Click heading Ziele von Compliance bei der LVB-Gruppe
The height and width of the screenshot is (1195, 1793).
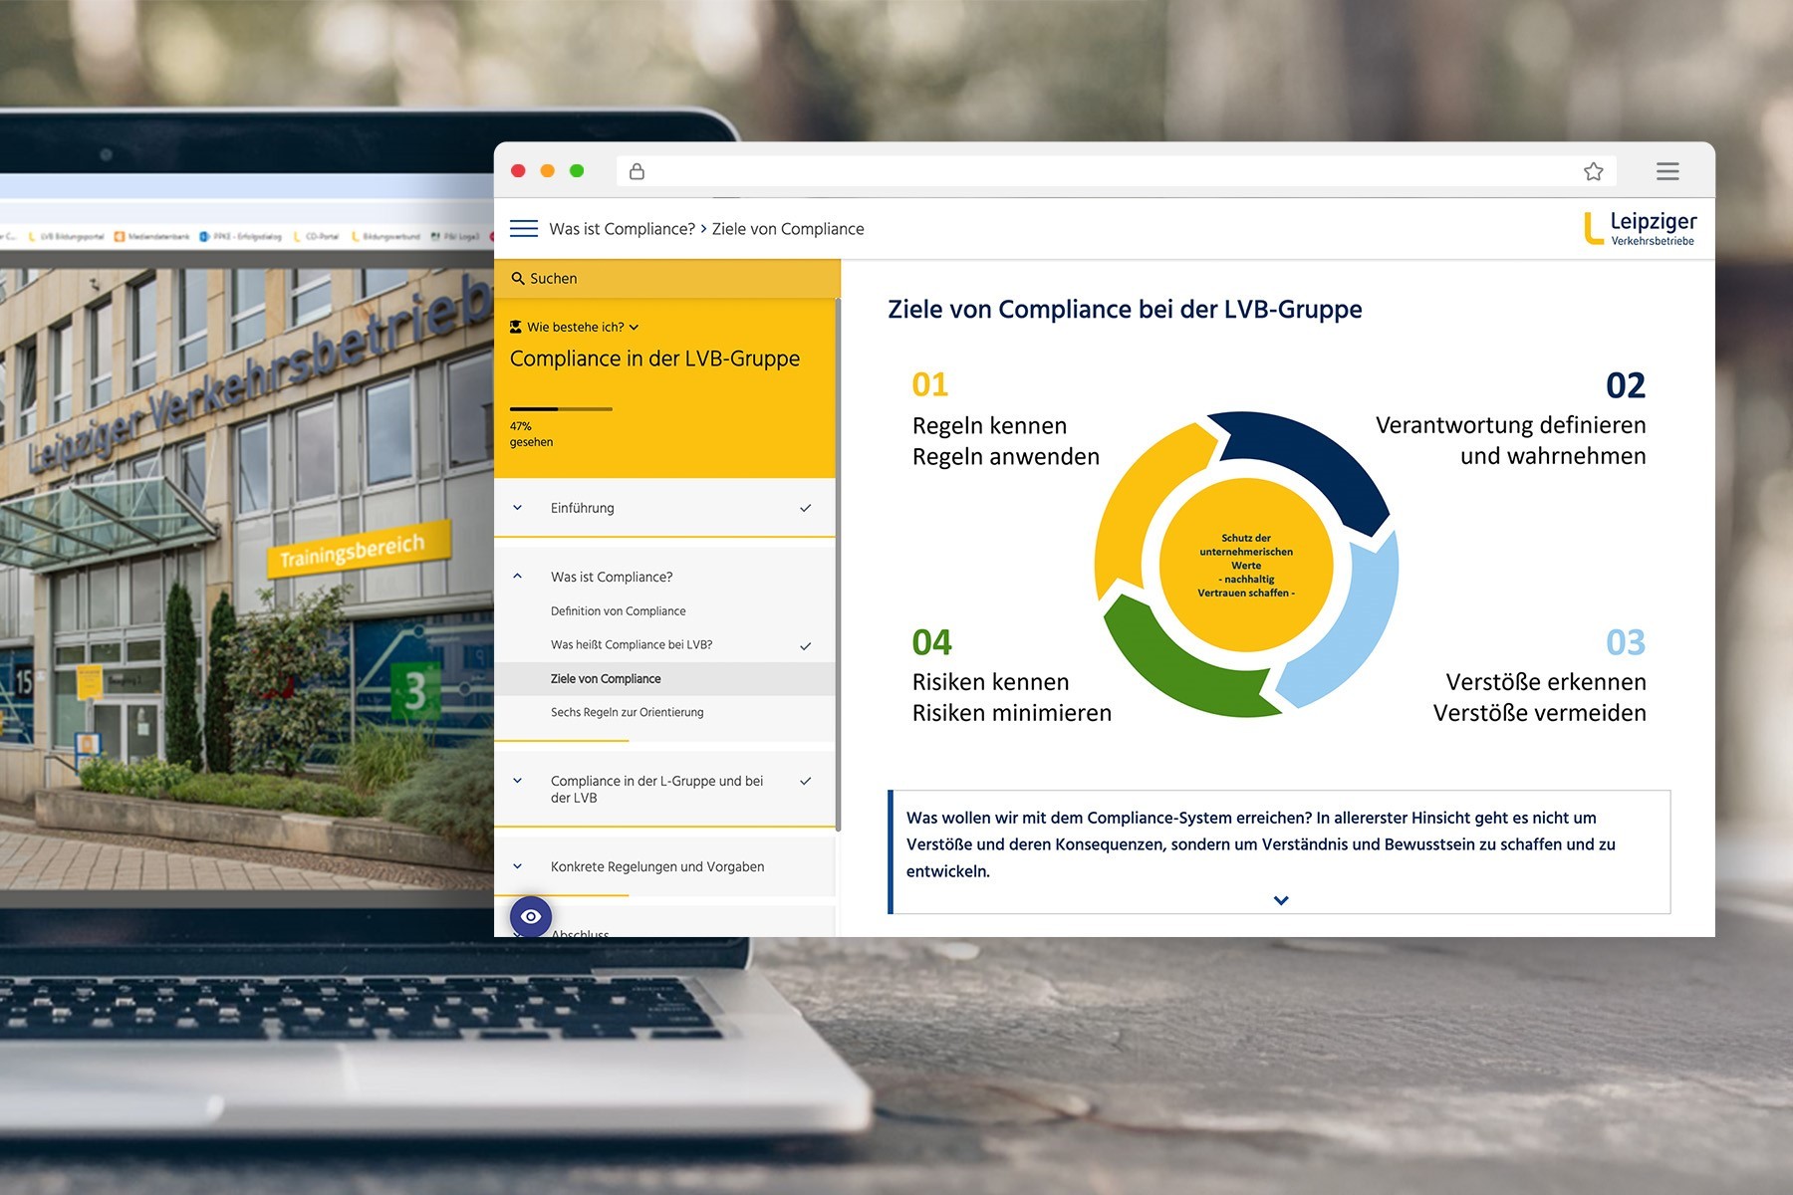click(x=1125, y=310)
